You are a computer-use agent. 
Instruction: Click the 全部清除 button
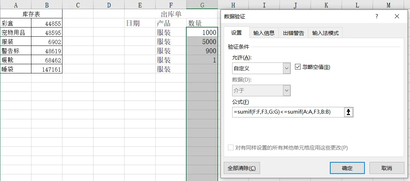tap(242, 168)
